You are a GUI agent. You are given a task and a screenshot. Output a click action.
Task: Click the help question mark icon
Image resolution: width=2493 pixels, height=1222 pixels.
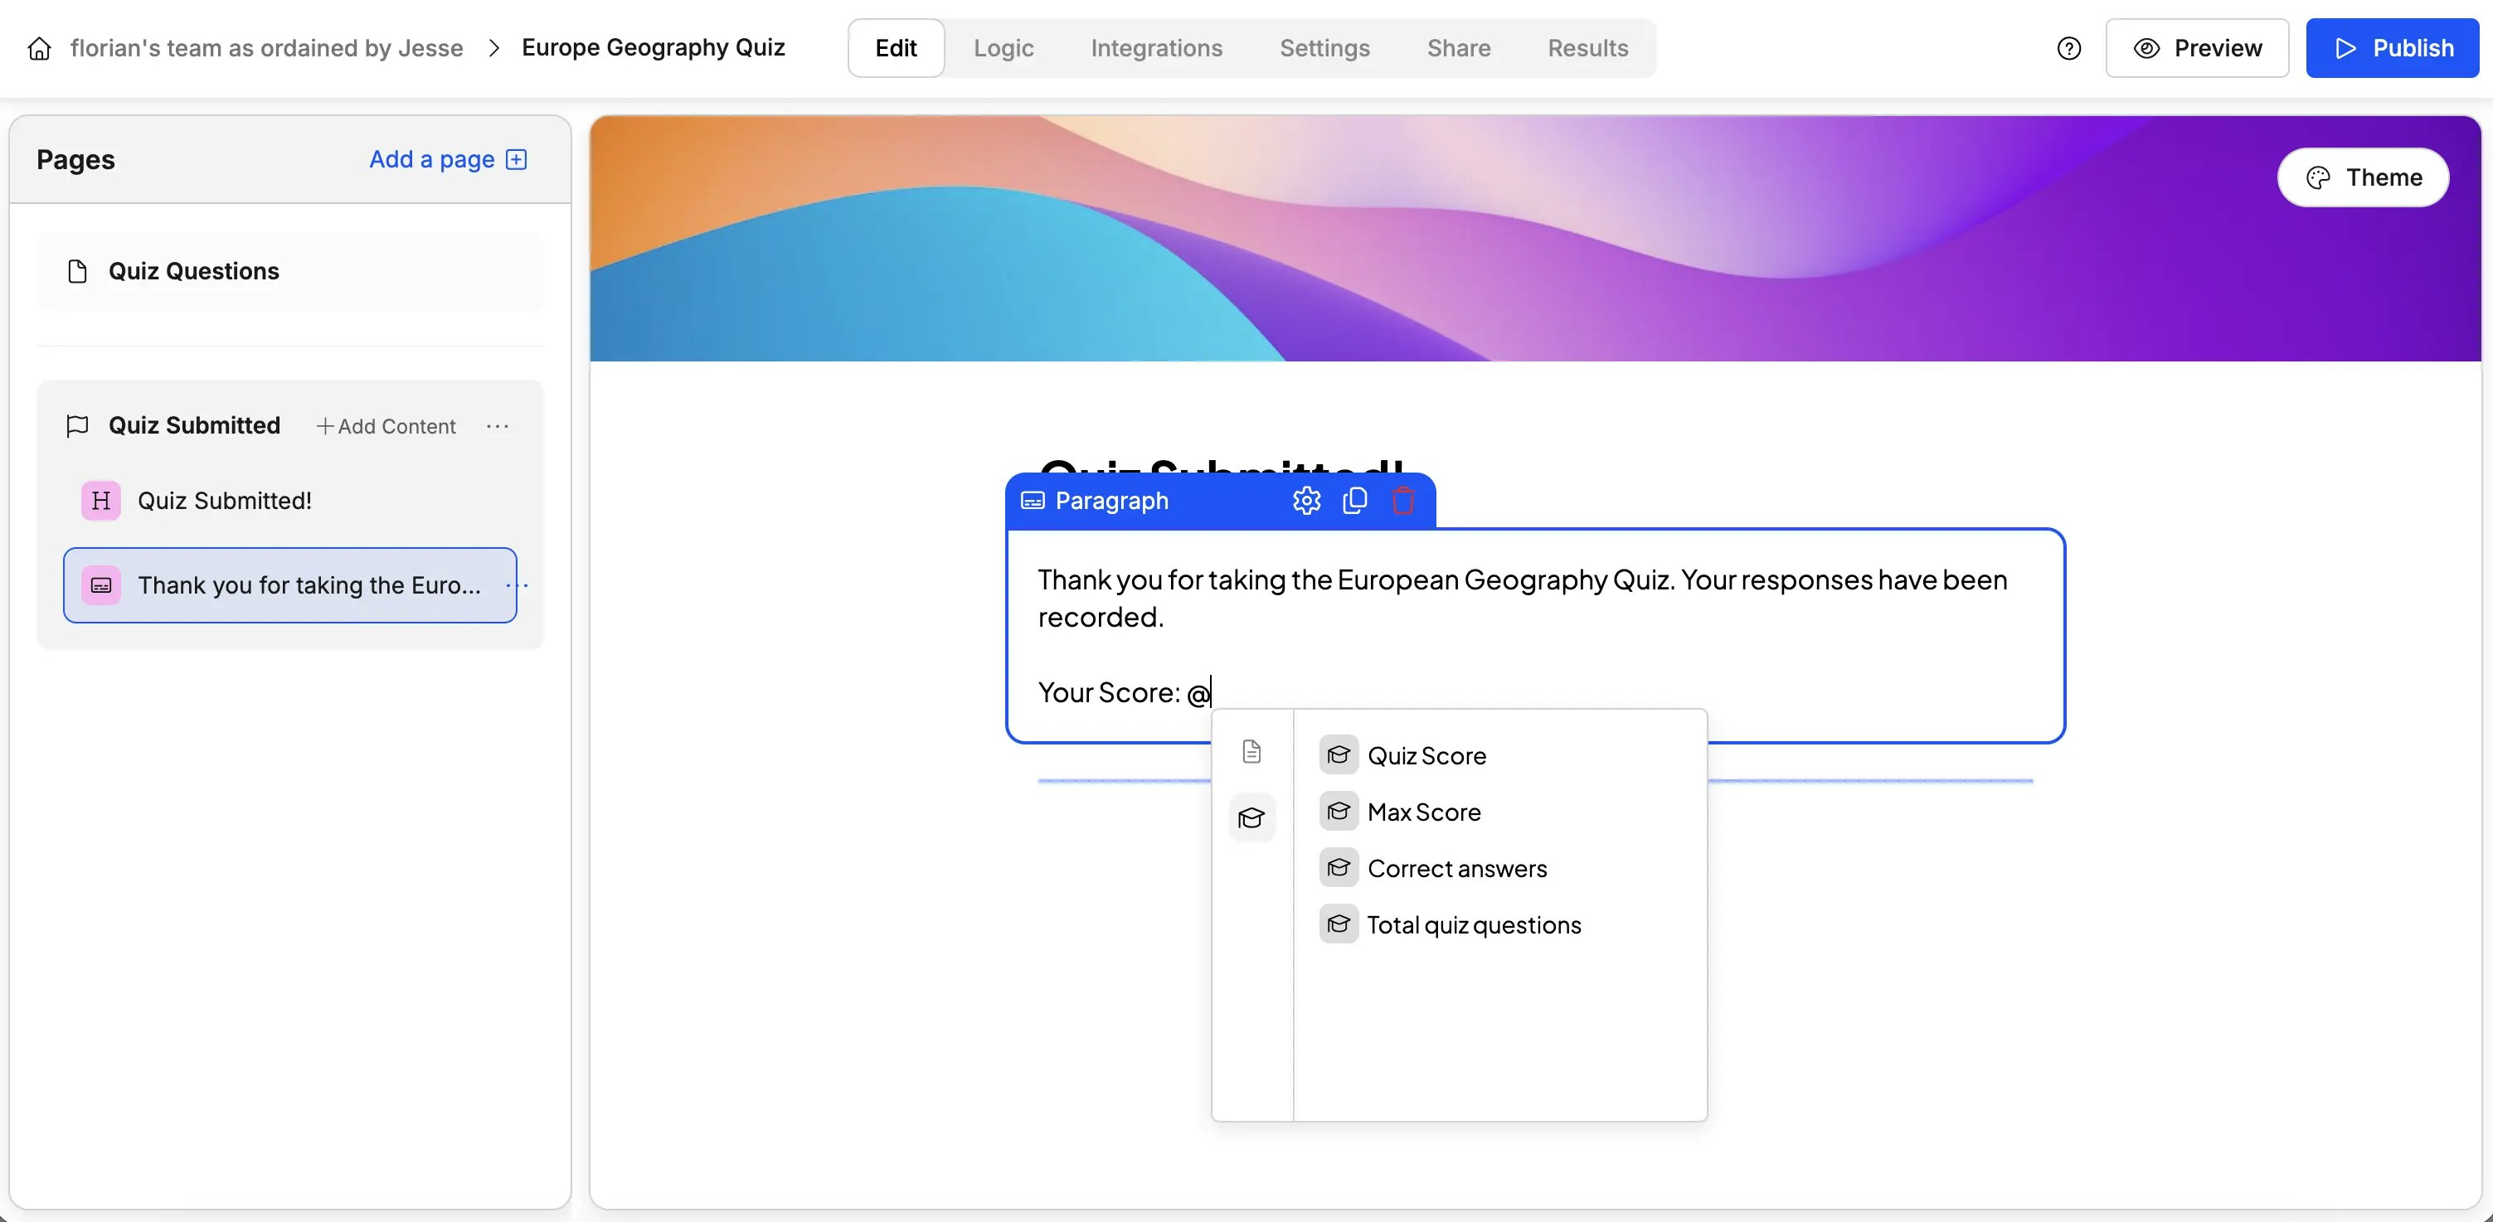(x=2069, y=48)
